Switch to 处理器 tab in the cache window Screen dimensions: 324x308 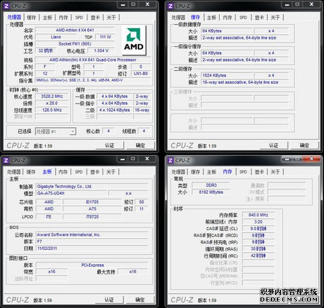pyautogui.click(x=178, y=18)
